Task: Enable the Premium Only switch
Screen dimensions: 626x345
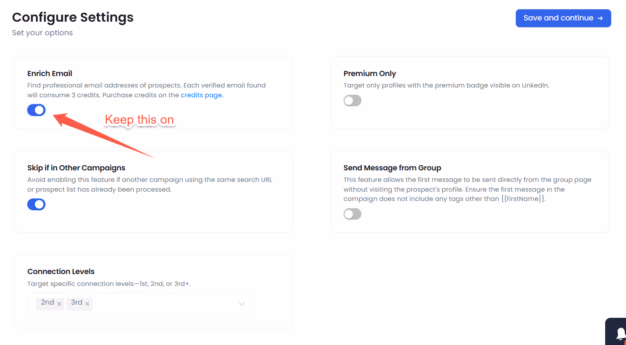Action: click(x=352, y=100)
